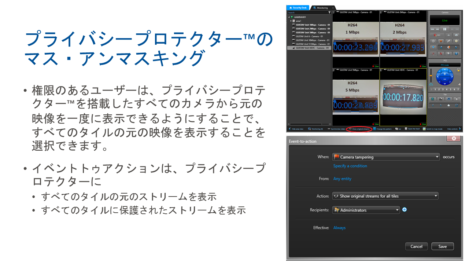Image resolution: width=469 pixels, height=264 pixels.
Task: Open the When event dropdown (Camera tampering)
Action: tap(386, 157)
